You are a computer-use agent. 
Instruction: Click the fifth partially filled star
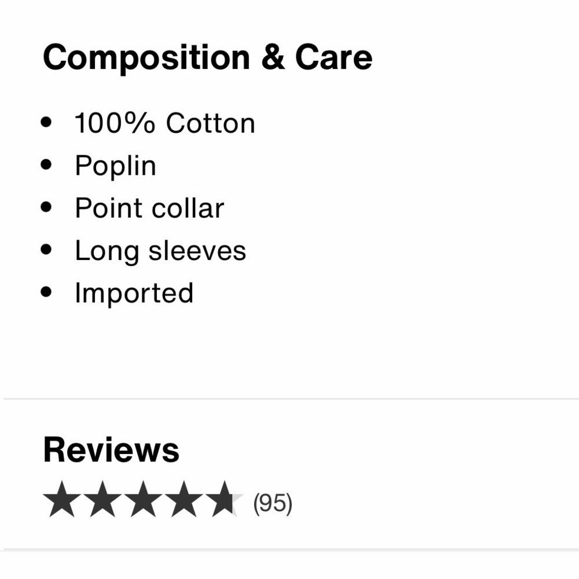(x=224, y=499)
